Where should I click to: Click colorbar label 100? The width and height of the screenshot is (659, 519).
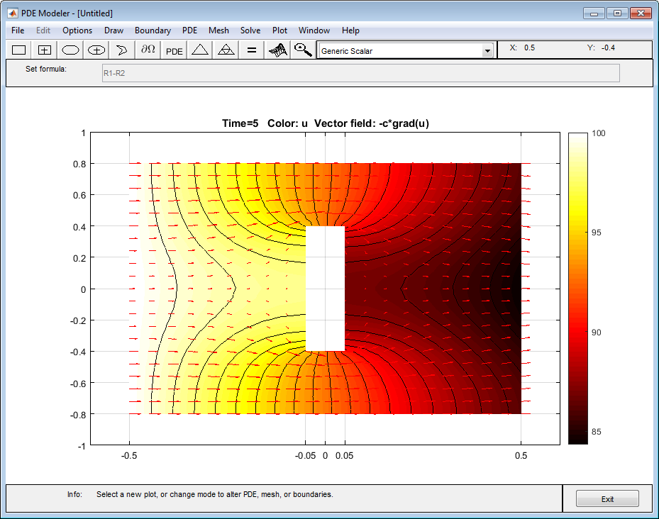point(599,133)
